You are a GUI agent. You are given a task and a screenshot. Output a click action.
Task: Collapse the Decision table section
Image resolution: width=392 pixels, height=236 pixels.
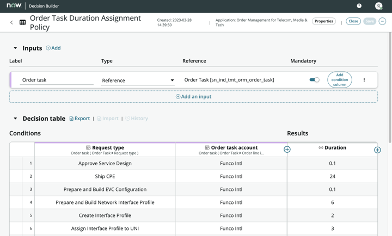[15, 119]
